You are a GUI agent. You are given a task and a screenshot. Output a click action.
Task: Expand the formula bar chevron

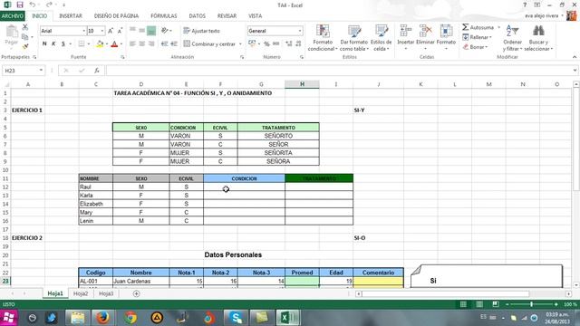[x=575, y=71]
